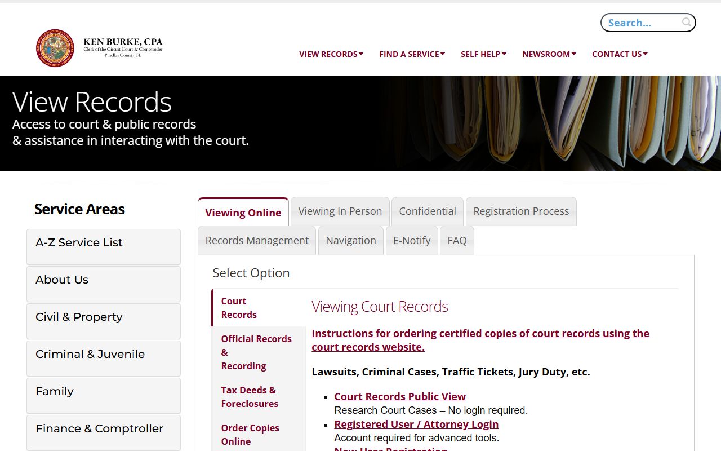Open Registered User / Attorney Login link

pos(416,424)
